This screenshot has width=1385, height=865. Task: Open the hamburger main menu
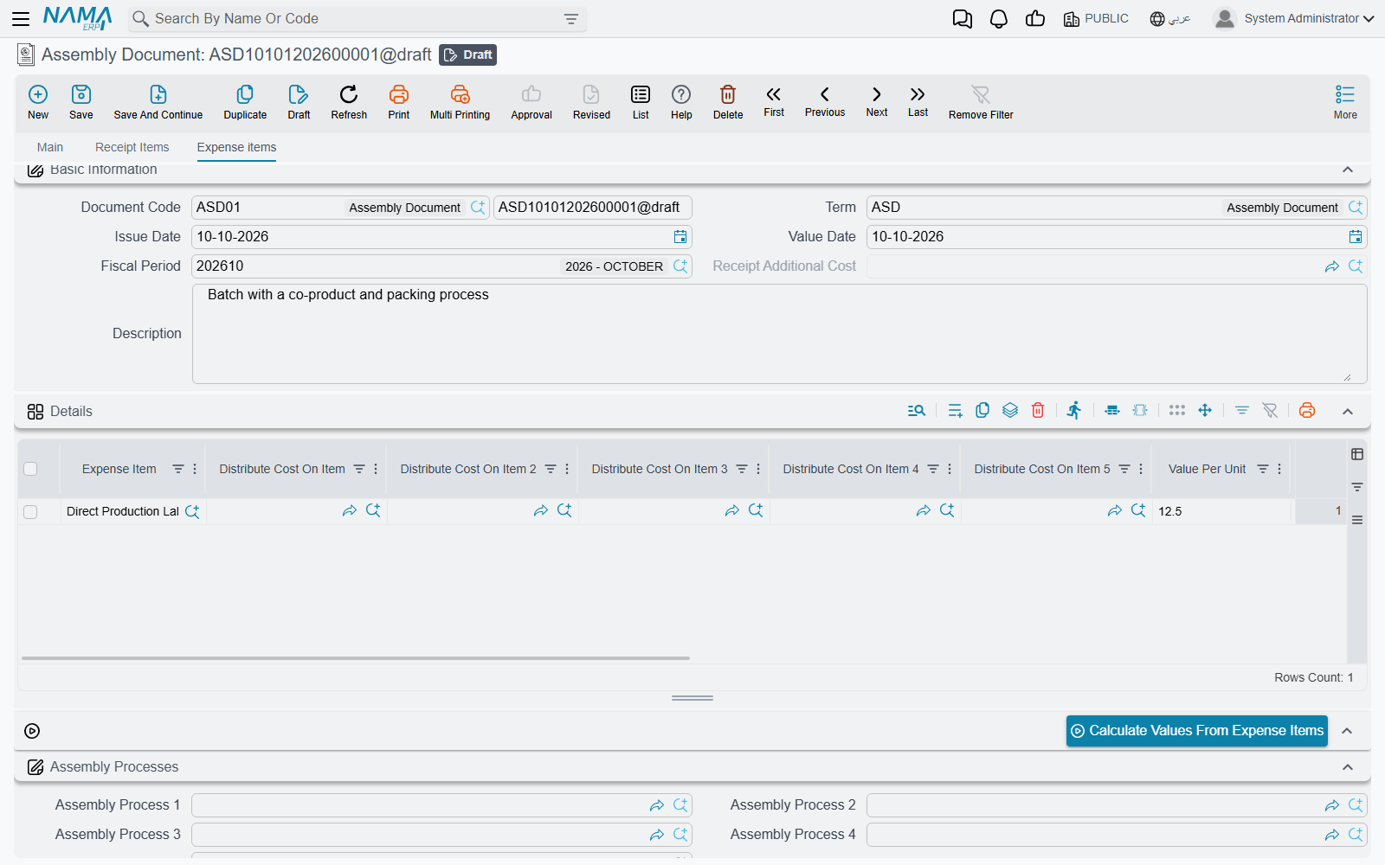(x=21, y=18)
